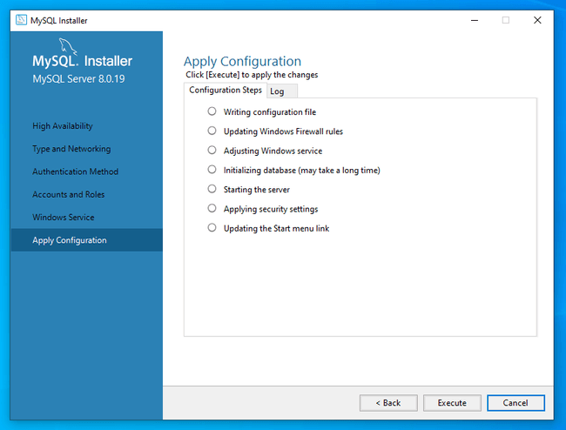
Task: Click the Applying security settings step circle
Action: pos(212,208)
